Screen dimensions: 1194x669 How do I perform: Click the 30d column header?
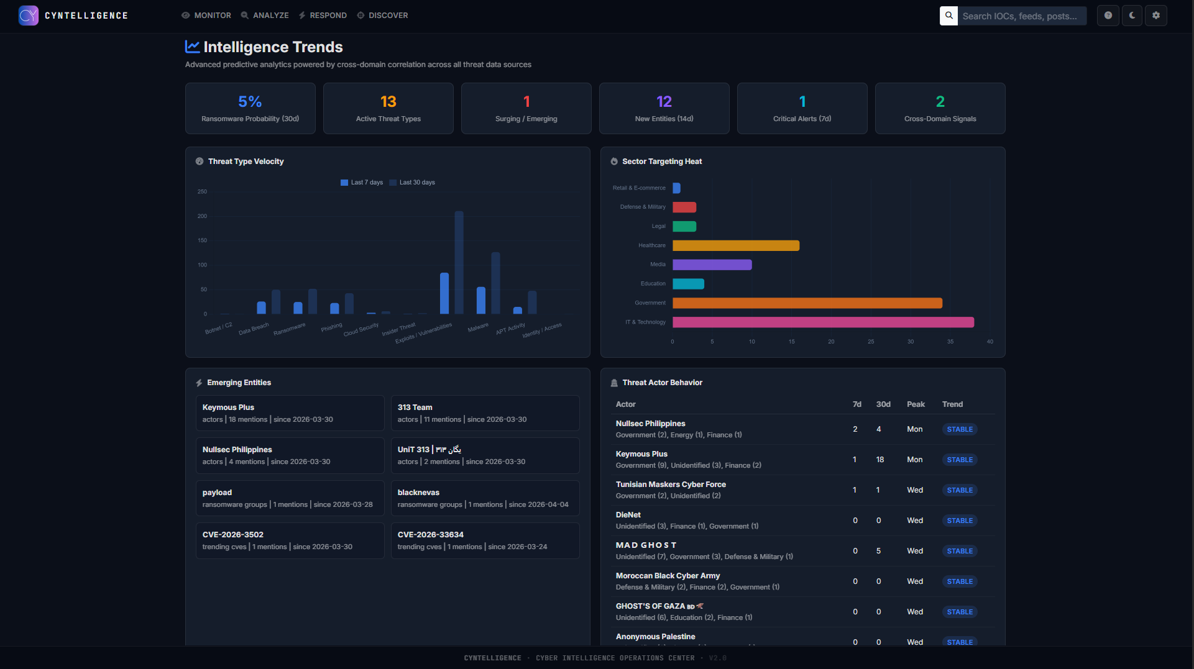click(x=883, y=404)
